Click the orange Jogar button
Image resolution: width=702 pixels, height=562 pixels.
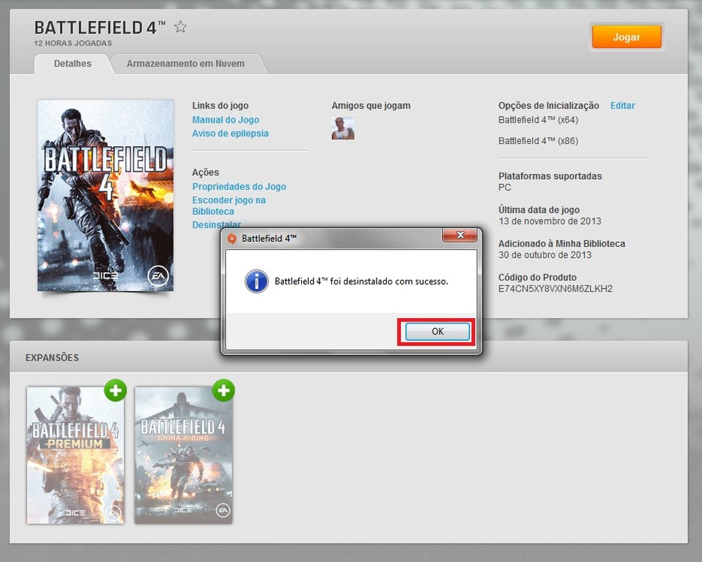point(626,36)
